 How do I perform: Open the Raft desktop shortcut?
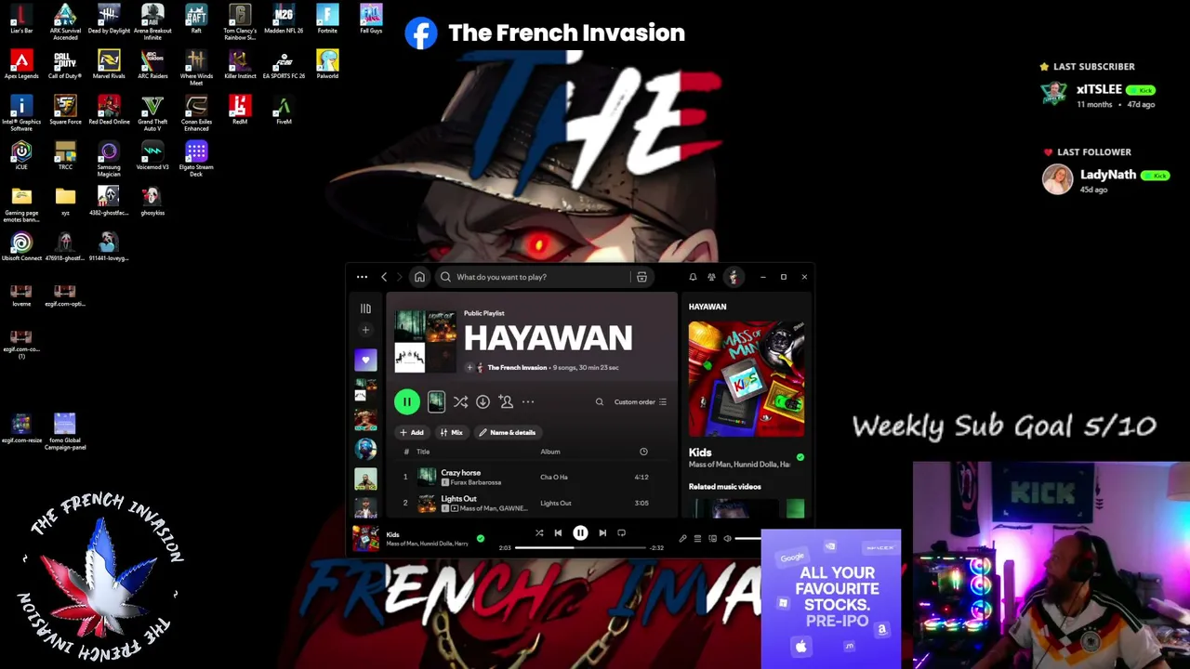196,19
